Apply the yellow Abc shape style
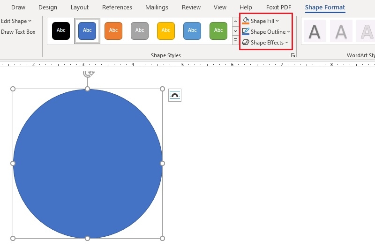375x248 pixels. point(166,31)
